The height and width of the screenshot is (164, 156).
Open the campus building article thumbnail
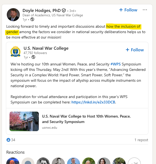tap(24, 121)
